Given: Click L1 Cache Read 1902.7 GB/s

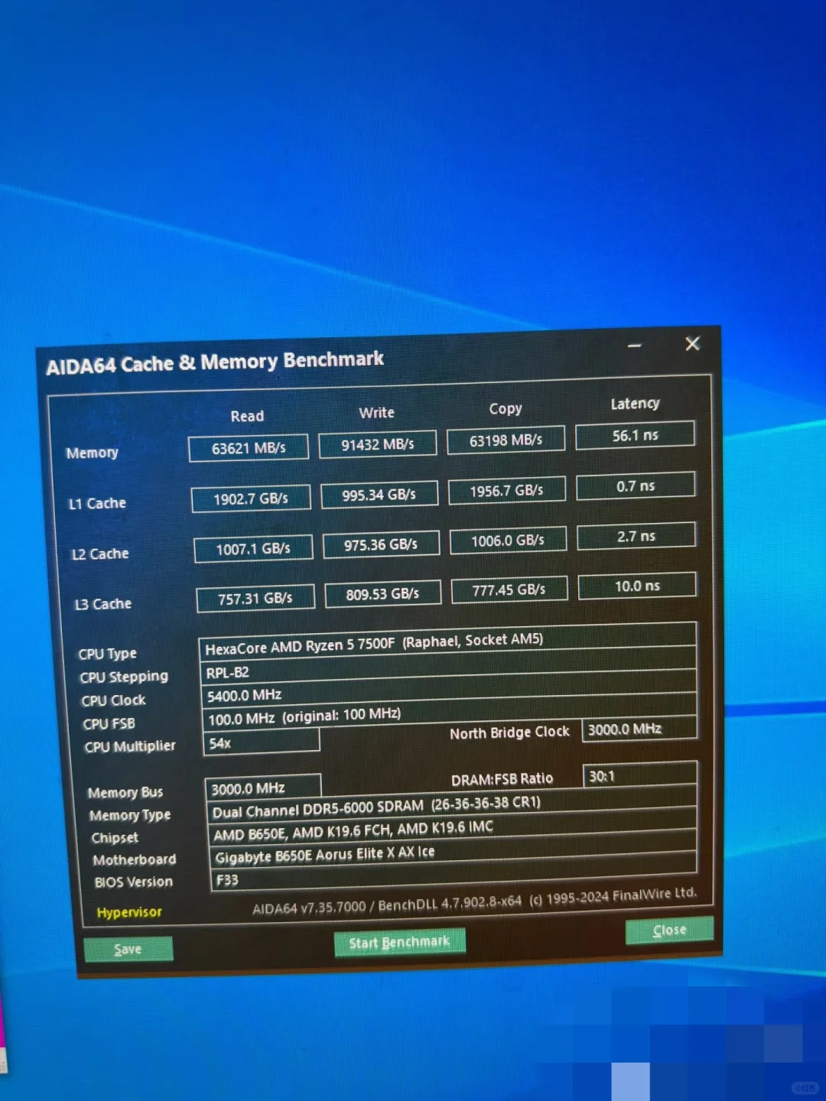Looking at the screenshot, I should coord(251,499).
